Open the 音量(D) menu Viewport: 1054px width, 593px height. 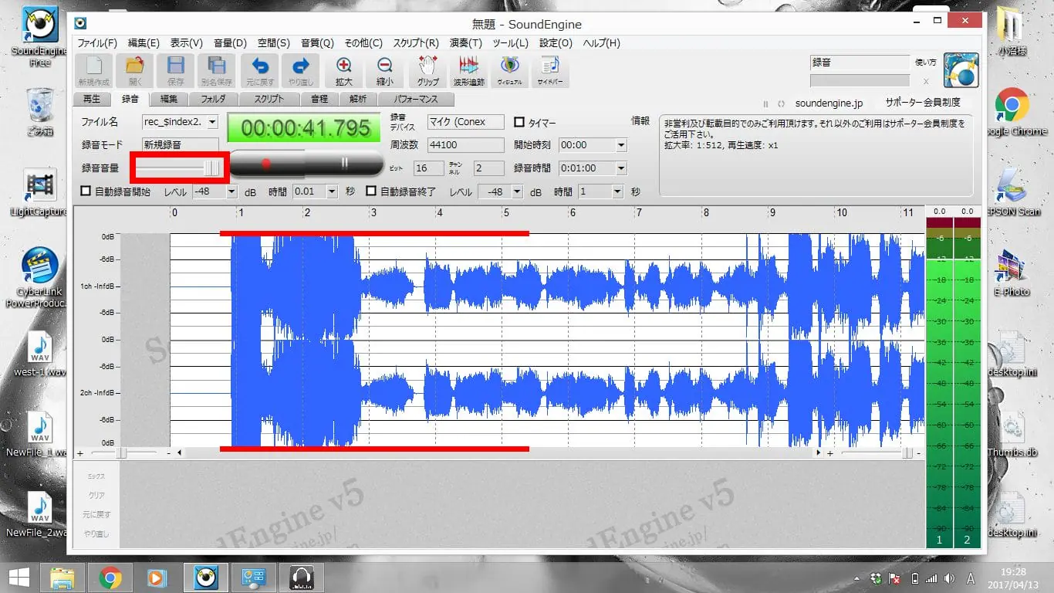230,43
